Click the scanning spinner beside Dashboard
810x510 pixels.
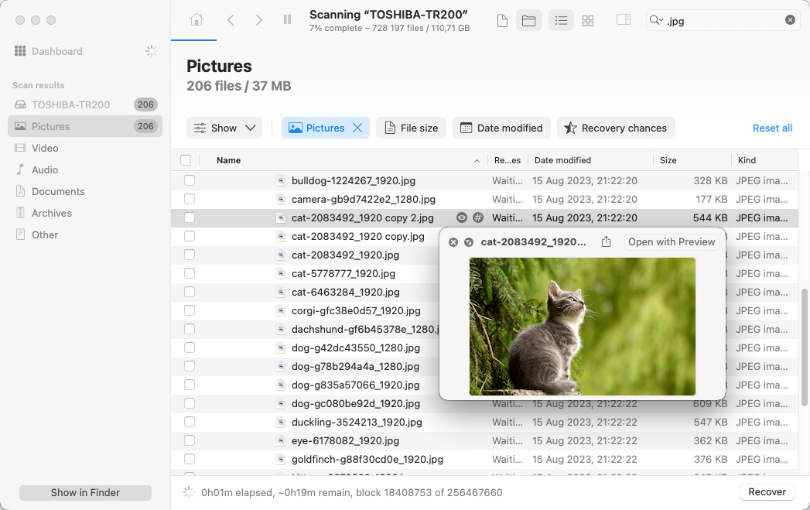click(151, 50)
